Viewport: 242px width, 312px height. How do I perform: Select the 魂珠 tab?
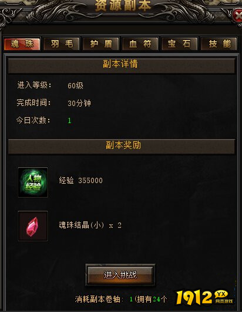click(22, 44)
